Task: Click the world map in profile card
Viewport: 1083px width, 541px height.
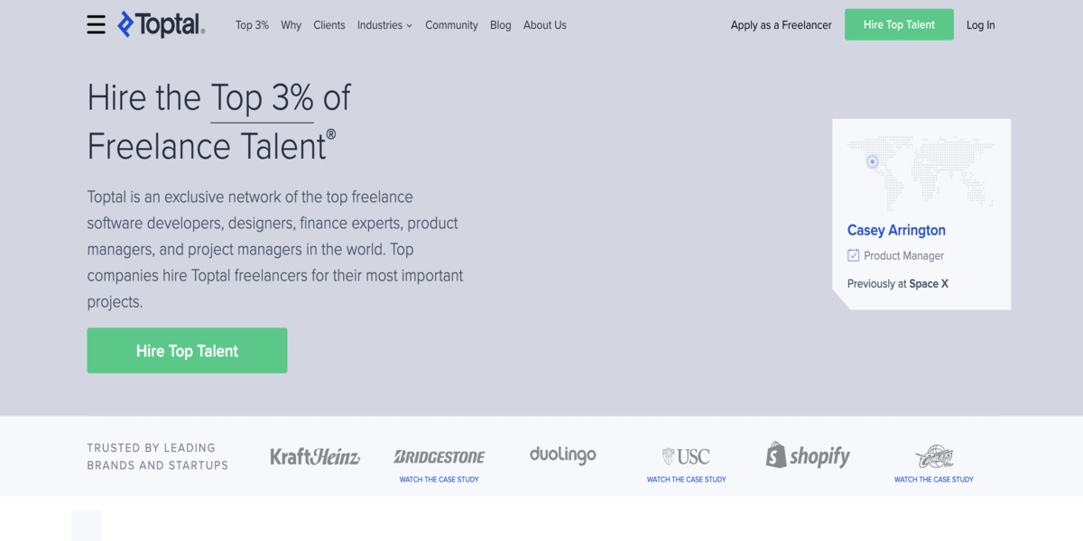Action: (x=921, y=171)
